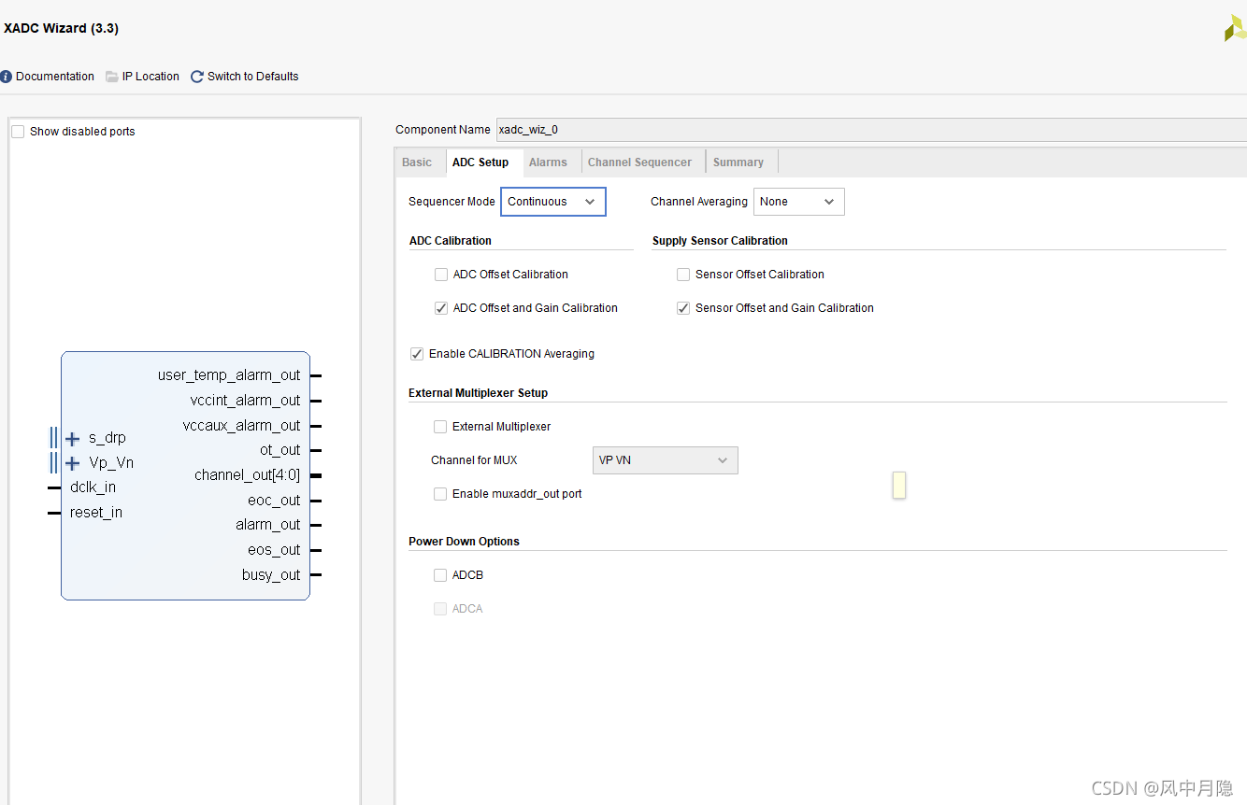Open the Documentation link
Image resolution: width=1247 pixels, height=805 pixels.
click(x=55, y=77)
